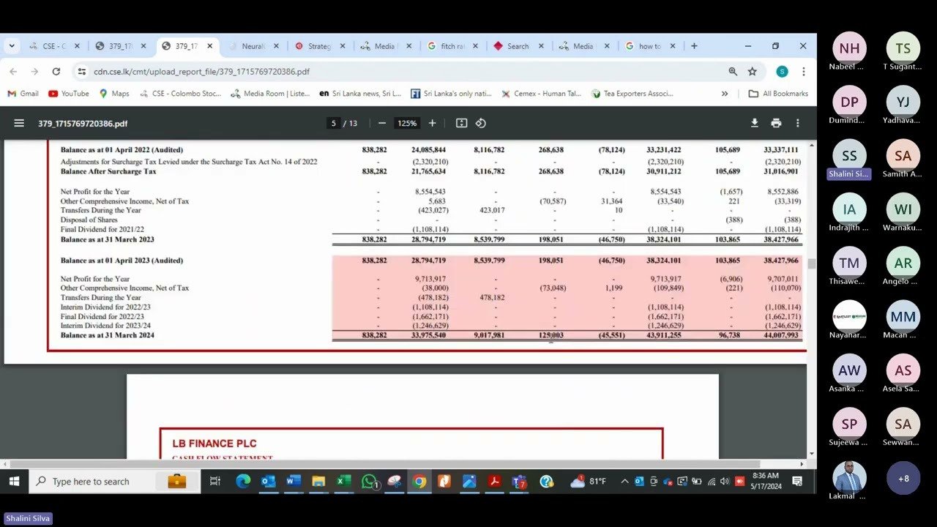Zoom in on the PDF with plus icon
Image resolution: width=937 pixels, height=527 pixels.
[432, 123]
